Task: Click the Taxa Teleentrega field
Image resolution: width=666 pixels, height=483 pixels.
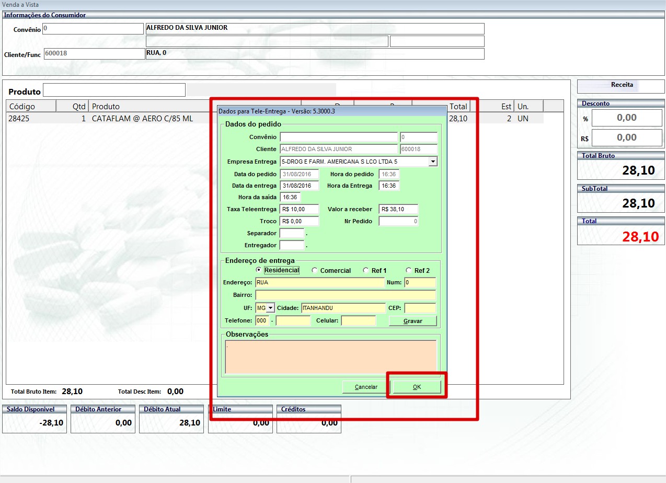Action: tap(299, 209)
